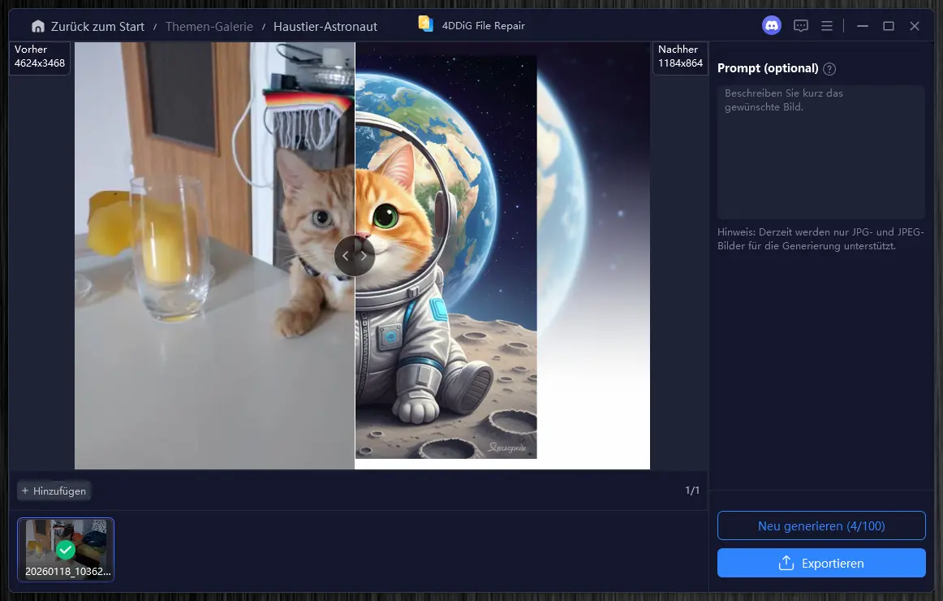The image size is (943, 601).
Task: Show help for Prompt (optional)
Action: [x=829, y=69]
